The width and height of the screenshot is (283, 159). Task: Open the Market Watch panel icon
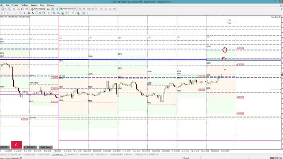(x=10, y=9)
